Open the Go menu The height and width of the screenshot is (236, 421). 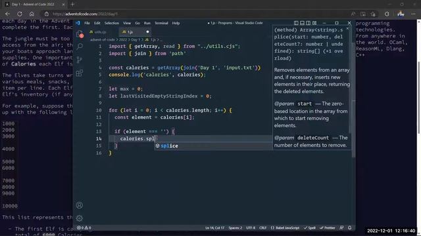click(x=137, y=23)
